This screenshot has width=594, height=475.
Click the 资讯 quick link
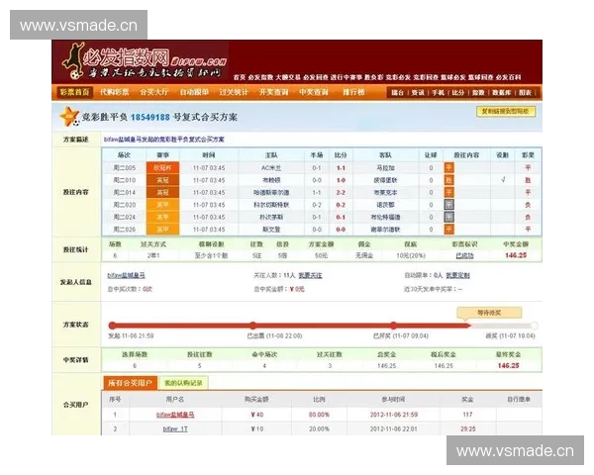pos(418,92)
